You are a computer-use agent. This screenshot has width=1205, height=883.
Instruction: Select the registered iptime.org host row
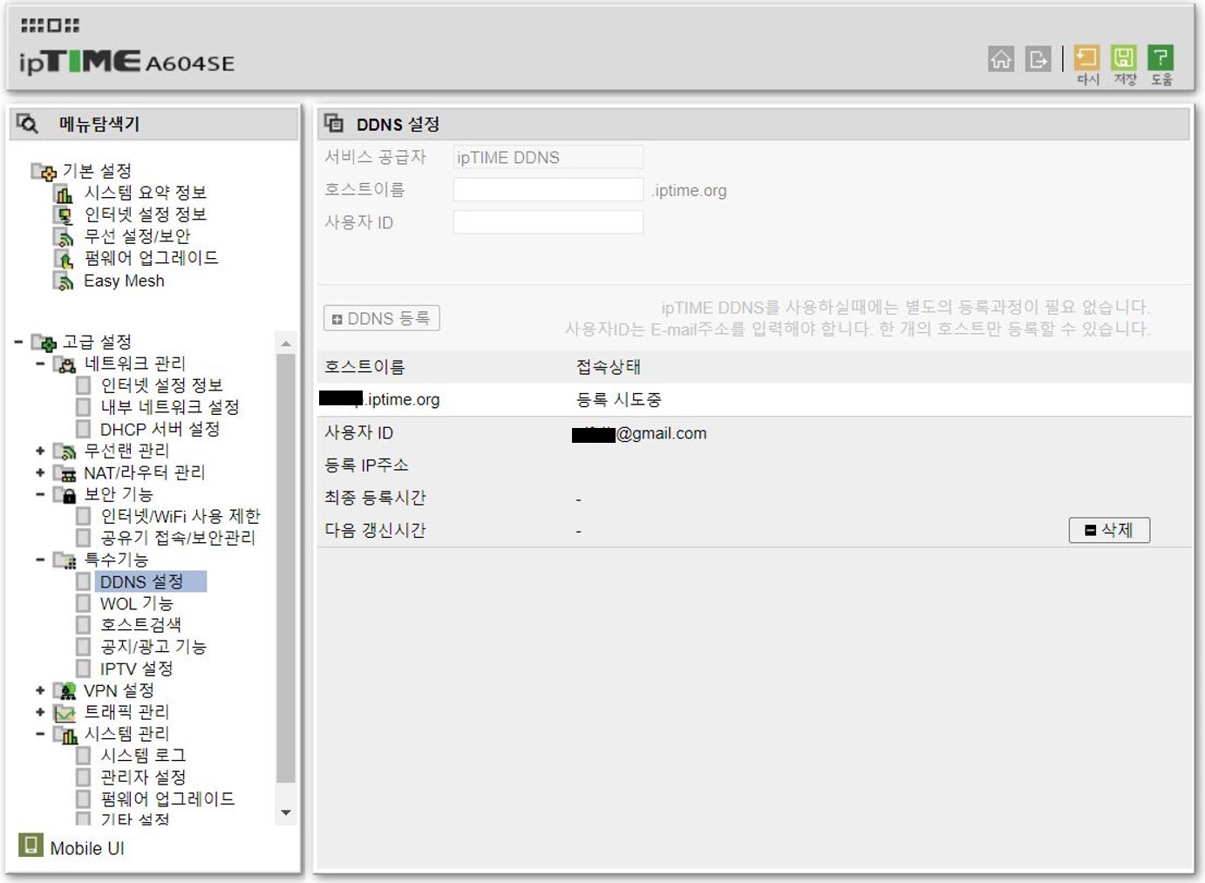pos(754,399)
